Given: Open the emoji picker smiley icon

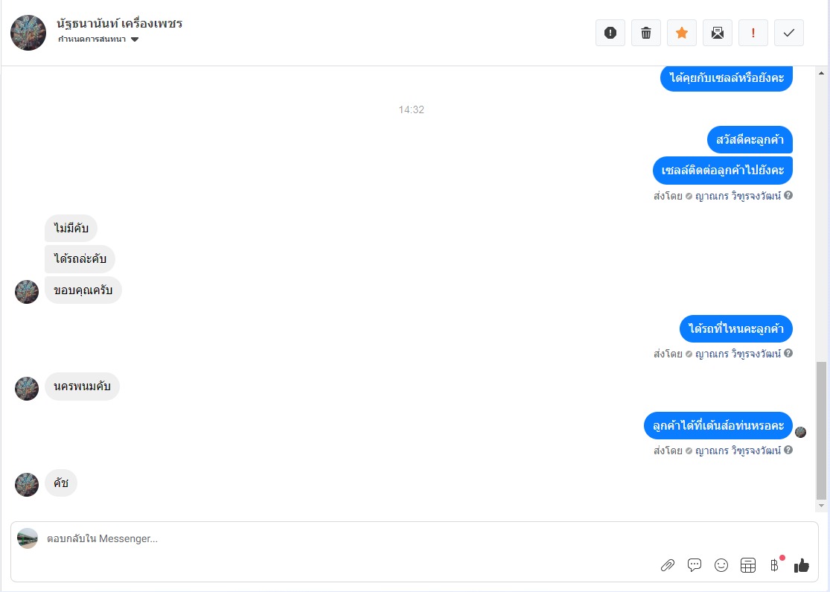Looking at the screenshot, I should 721,565.
